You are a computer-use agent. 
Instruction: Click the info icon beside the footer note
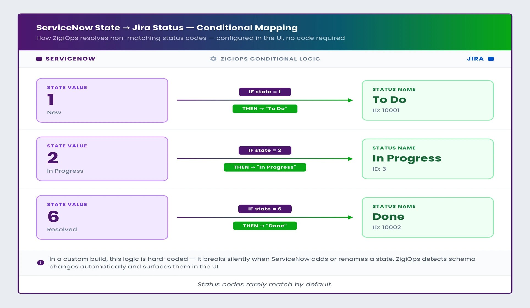41,263
